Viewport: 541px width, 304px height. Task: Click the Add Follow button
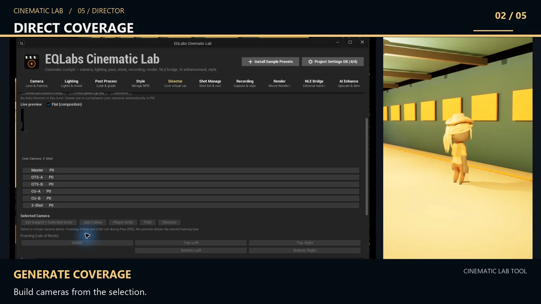coord(93,222)
